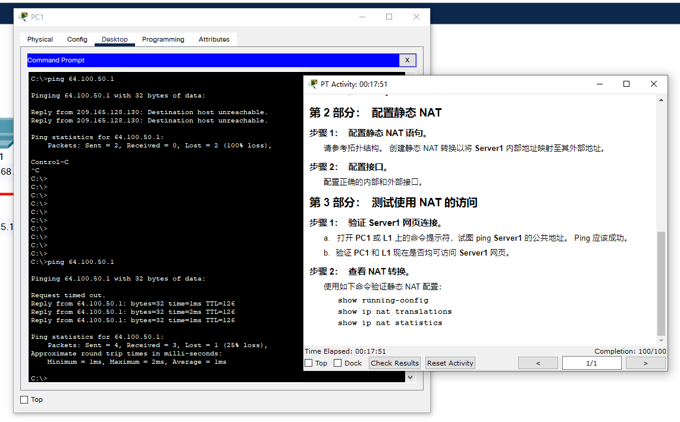Enable the Top checkbox in PC1 window

click(24, 399)
